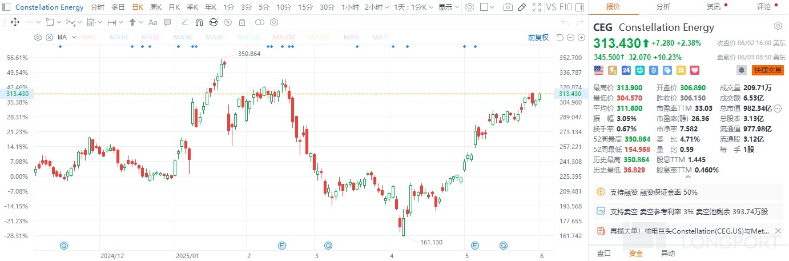Open news headline about Constellation(CEG.US)
This screenshot has width=789, height=261.
tap(689, 231)
